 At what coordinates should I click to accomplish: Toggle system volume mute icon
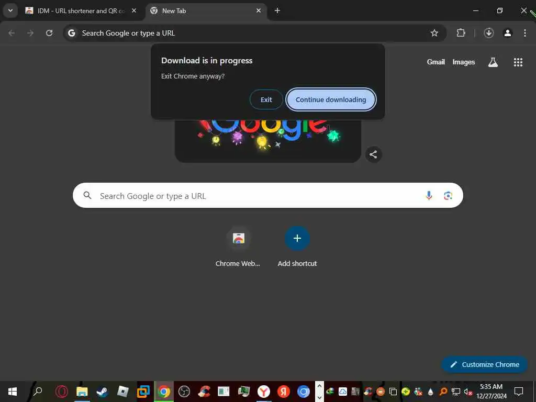click(467, 392)
